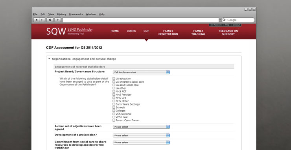This screenshot has height=150, width=291.
Task: Reload the page with the refresh button
Action: click(x=50, y=20)
